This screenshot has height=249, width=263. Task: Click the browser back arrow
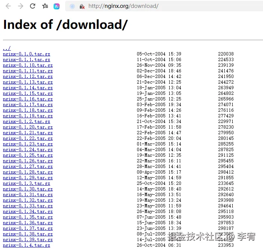pos(8,6)
